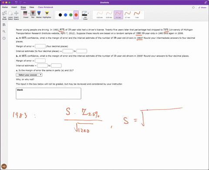Screen dimensions: 209x170
Task: Click the underlined '1983?' in part a
Action: pos(140,38)
